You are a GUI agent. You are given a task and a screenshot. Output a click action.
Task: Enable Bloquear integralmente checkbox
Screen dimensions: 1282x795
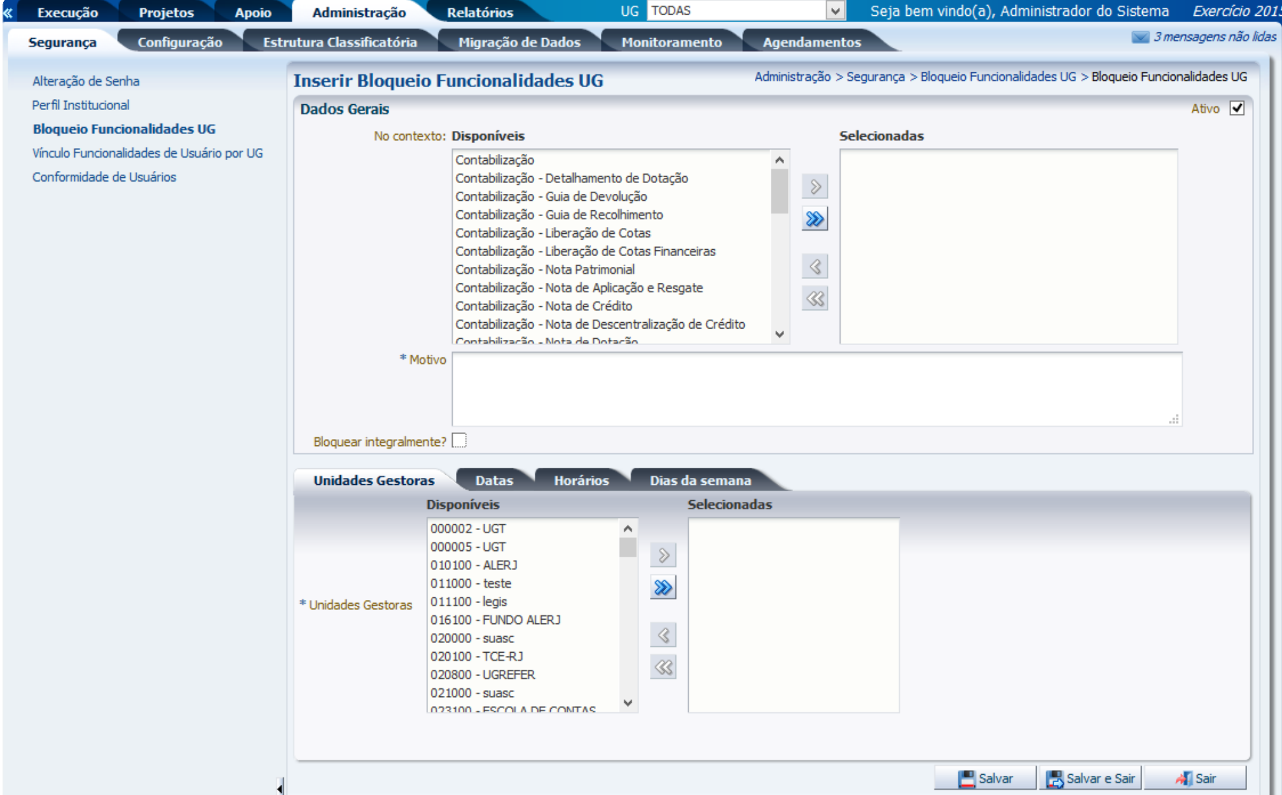click(x=459, y=441)
